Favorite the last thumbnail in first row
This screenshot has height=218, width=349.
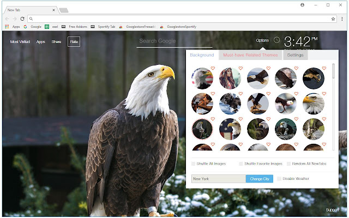pos(324,68)
